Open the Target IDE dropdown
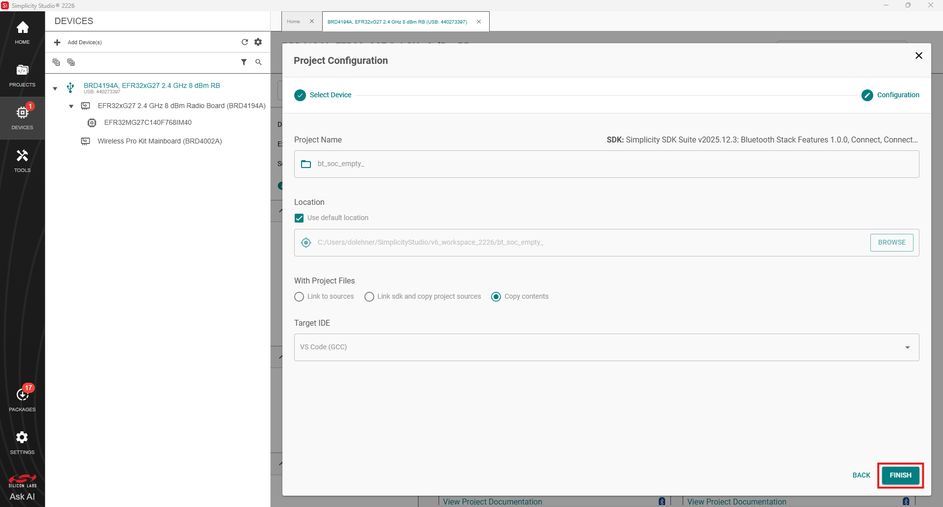The height and width of the screenshot is (507, 943). pyautogui.click(x=607, y=347)
